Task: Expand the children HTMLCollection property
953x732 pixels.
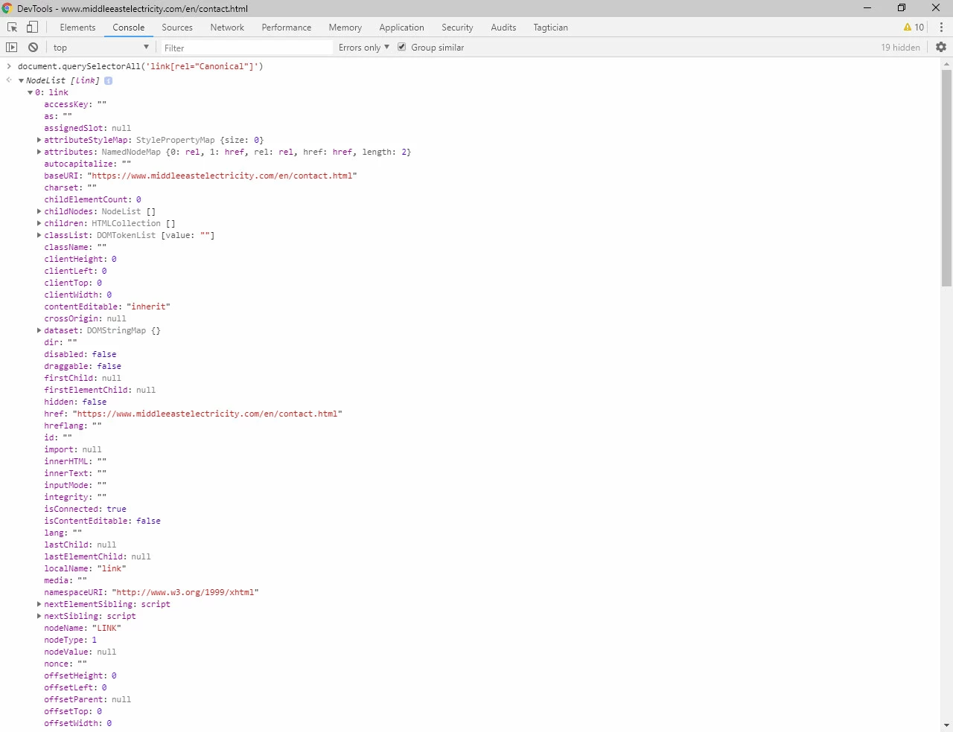Action: [39, 223]
